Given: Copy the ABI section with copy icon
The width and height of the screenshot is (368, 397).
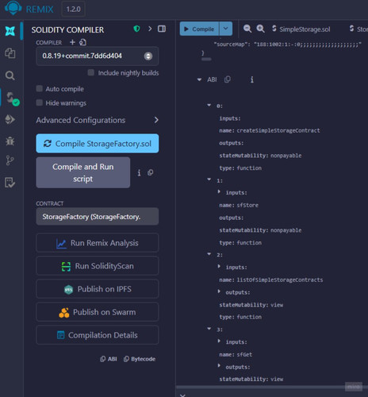Looking at the screenshot, I should pyautogui.click(x=228, y=79).
